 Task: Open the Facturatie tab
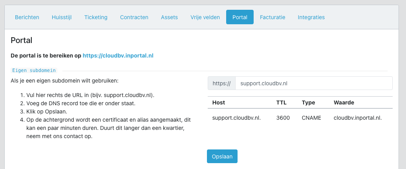pos(272,17)
